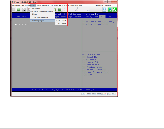Open the Video Record menu

click(59, 5)
